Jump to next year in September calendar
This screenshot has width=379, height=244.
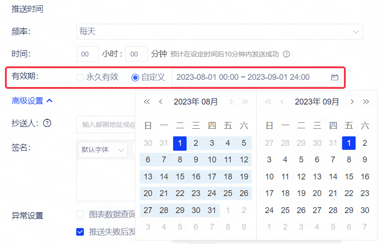coord(366,102)
